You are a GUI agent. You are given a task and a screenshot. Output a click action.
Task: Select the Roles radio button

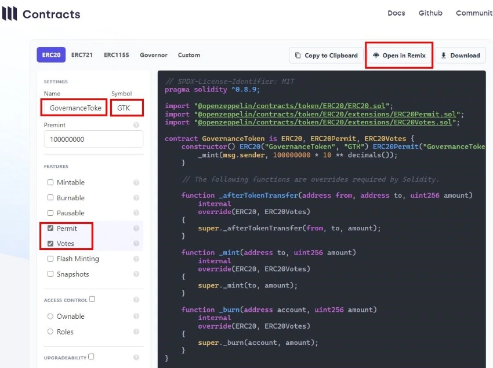coord(50,332)
